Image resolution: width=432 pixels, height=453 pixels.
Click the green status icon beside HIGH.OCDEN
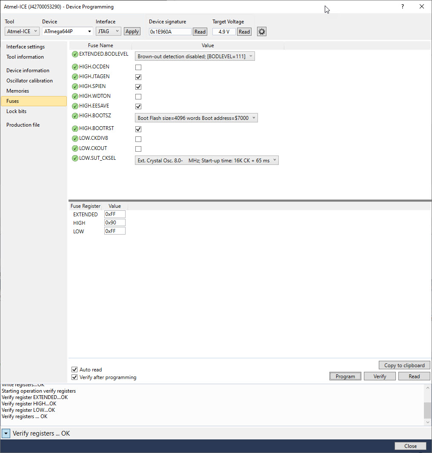pos(75,67)
